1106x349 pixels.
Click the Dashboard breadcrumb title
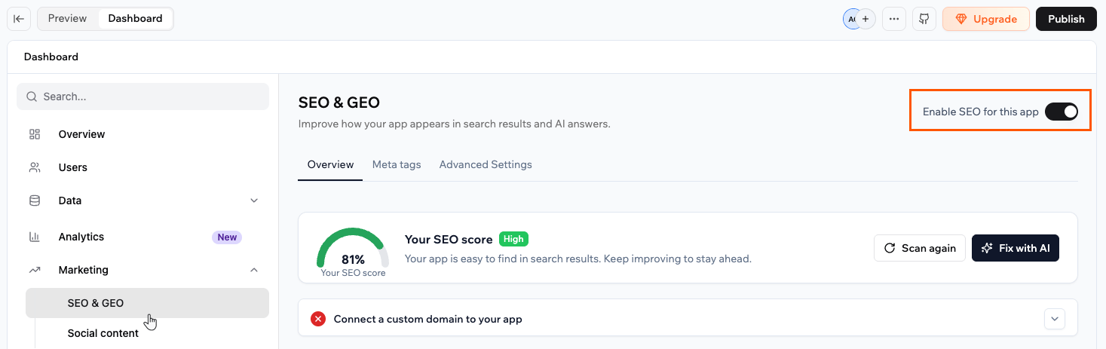click(51, 57)
